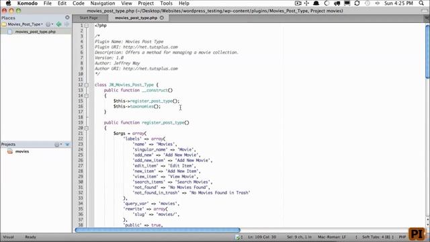This screenshot has width=430, height=242.
Task: Click line 19 'public function register_post_type()'
Action: point(146,122)
